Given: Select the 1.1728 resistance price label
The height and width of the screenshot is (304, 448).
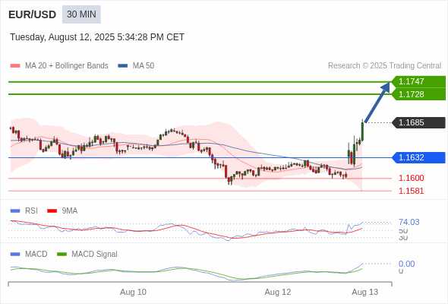Looking at the screenshot, I should (418, 94).
